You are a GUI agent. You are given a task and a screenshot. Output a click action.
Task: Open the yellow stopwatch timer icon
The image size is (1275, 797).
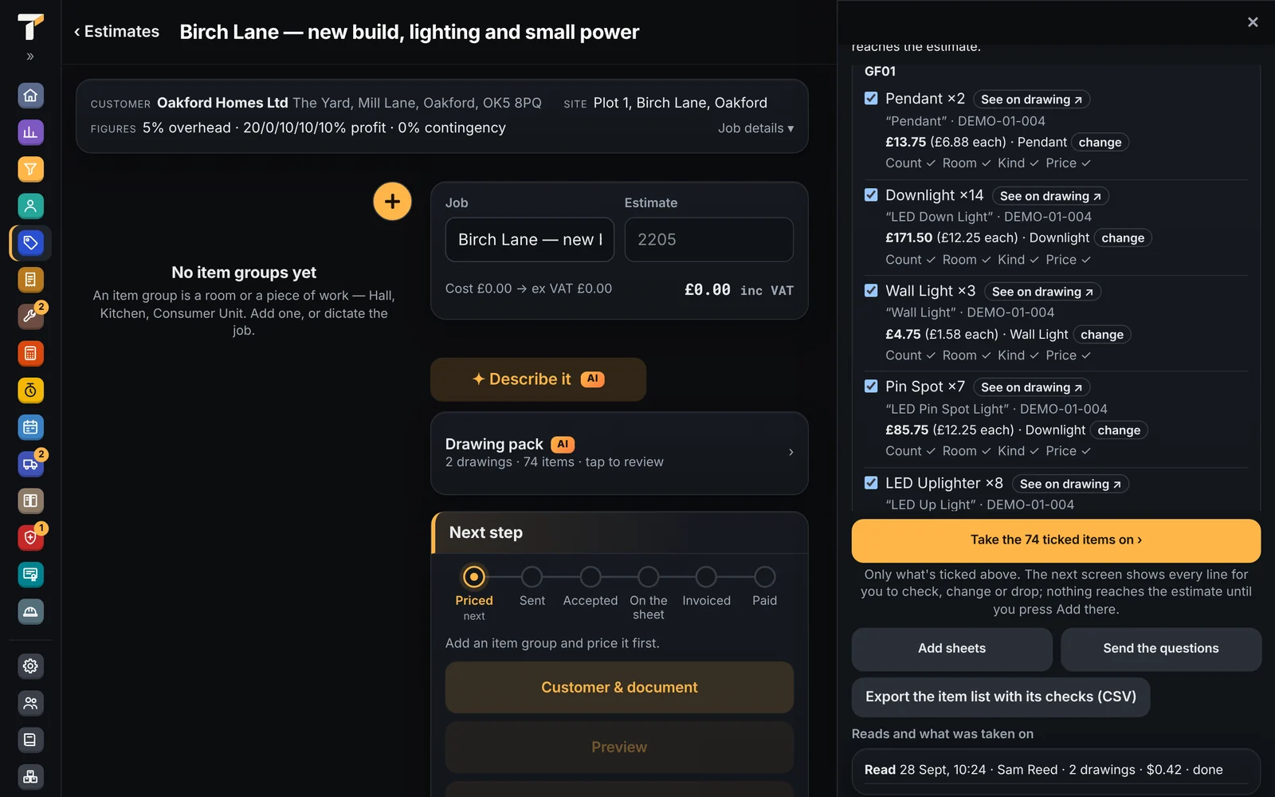point(30,391)
